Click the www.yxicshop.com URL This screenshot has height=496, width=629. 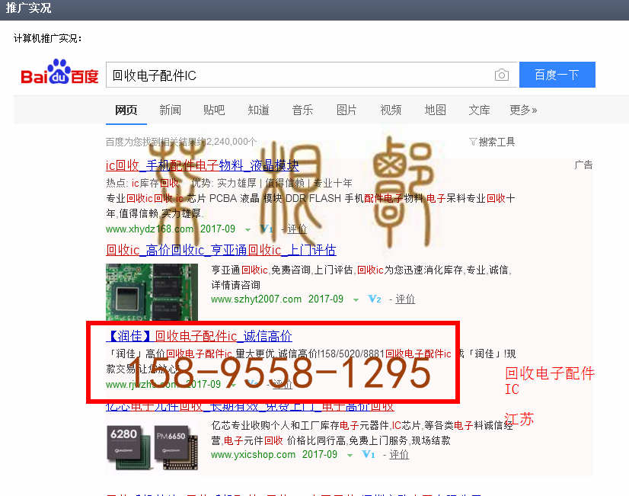[253, 454]
